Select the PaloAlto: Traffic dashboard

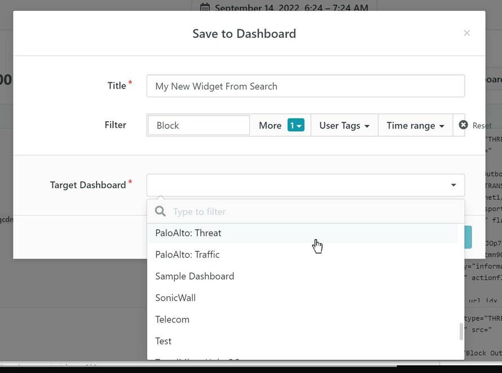[x=187, y=254]
